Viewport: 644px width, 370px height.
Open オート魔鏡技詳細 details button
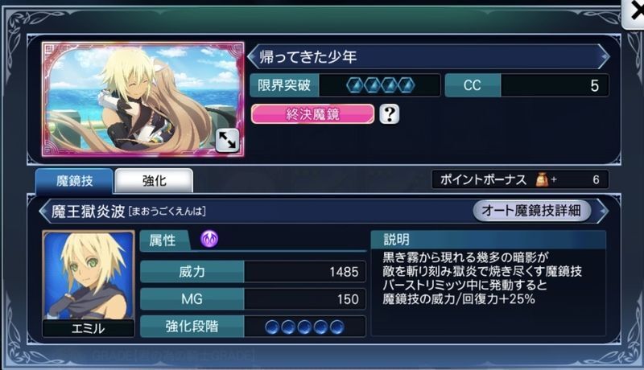[531, 211]
